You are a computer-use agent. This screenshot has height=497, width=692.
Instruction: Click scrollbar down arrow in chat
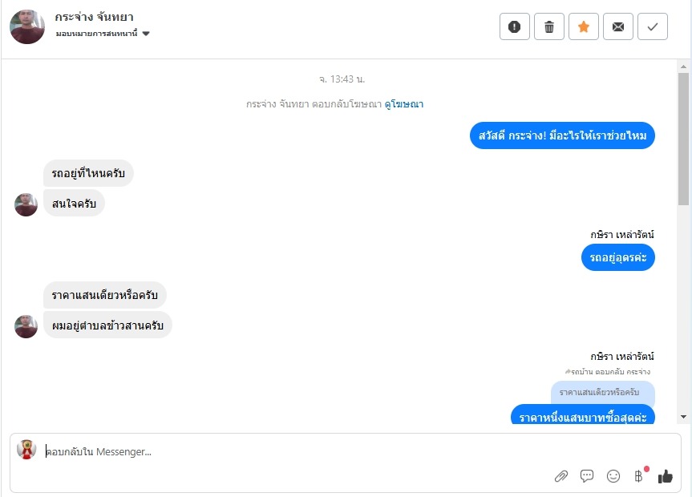tap(684, 417)
